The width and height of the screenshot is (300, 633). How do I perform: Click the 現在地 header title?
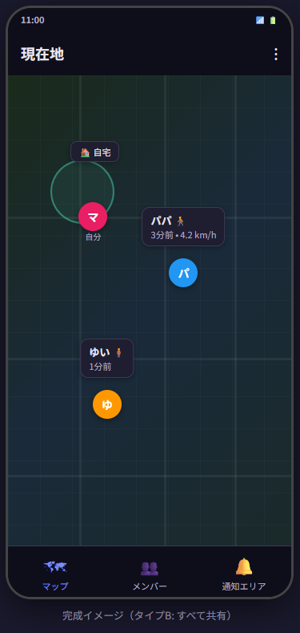pos(42,54)
